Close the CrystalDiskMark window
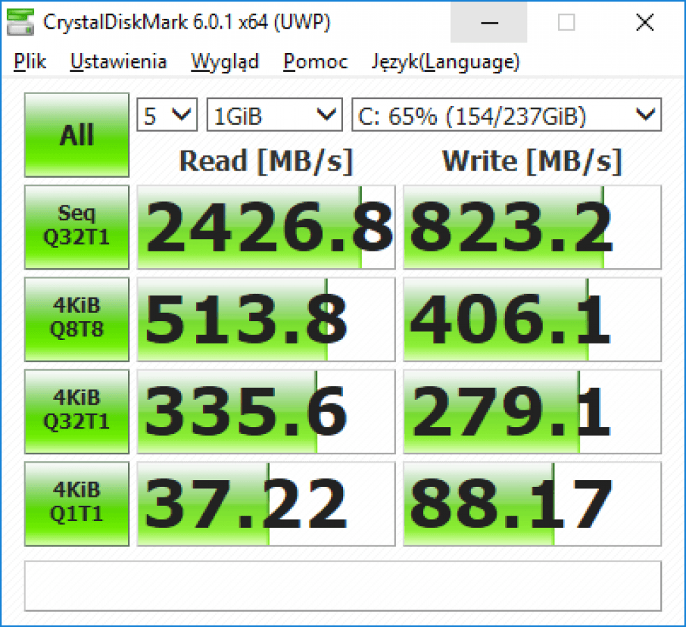The image size is (686, 627). [645, 22]
